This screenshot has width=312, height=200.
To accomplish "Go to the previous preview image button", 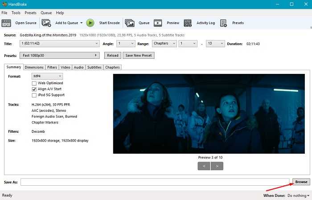I will pyautogui.click(x=204, y=166).
